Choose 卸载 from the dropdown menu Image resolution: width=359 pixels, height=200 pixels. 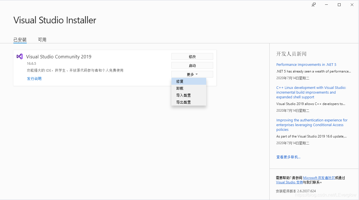[189, 88]
